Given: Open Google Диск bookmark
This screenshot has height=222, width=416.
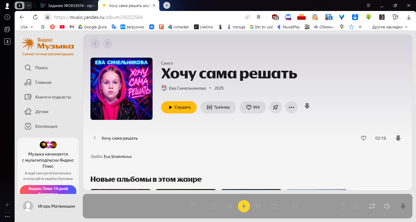Looking at the screenshot, I should coord(92,27).
